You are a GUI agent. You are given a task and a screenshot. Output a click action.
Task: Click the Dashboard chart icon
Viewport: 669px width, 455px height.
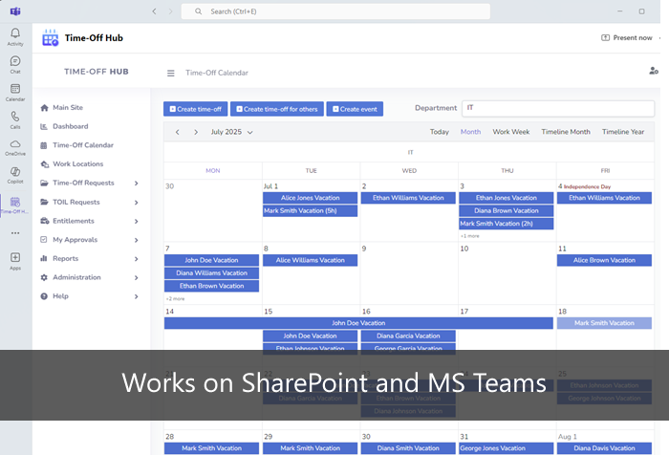44,126
